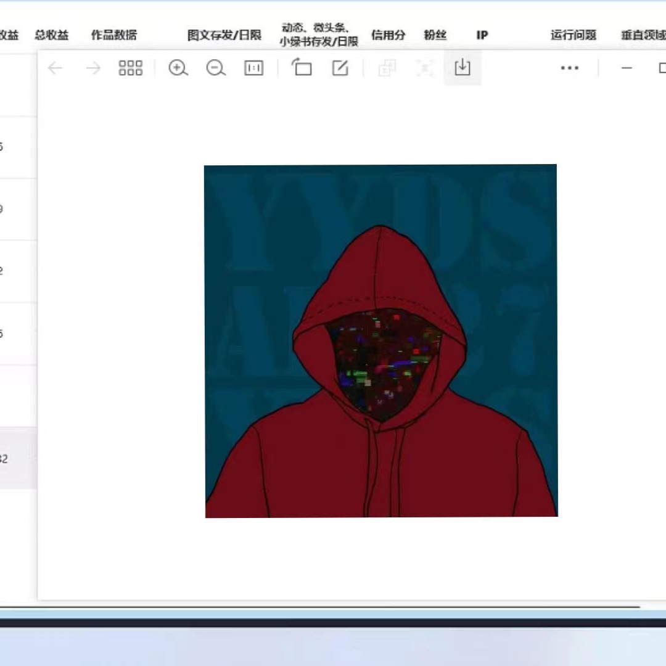Open the thumbnail grid view icon
The image size is (666, 666).
coord(130,68)
